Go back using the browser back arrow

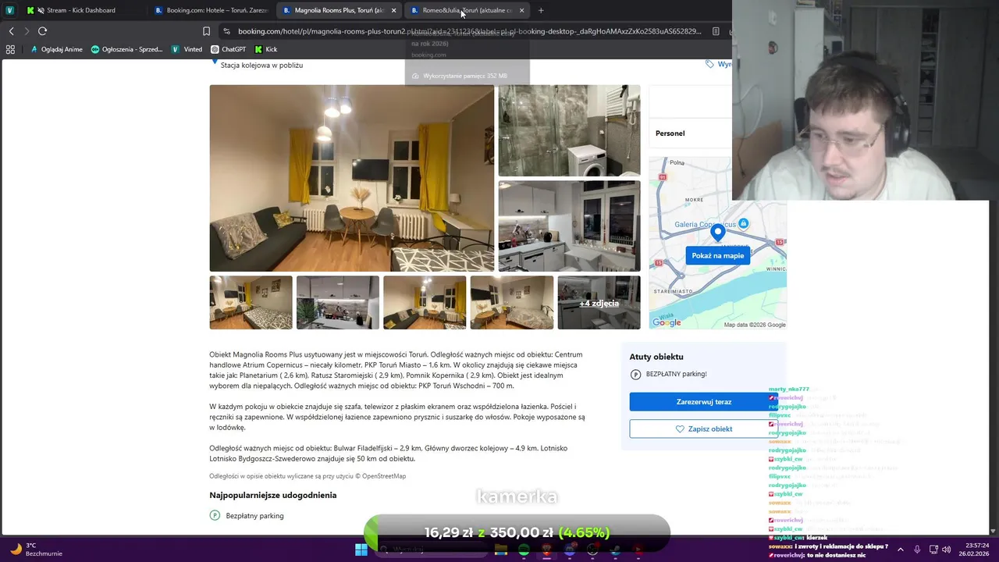click(x=11, y=31)
